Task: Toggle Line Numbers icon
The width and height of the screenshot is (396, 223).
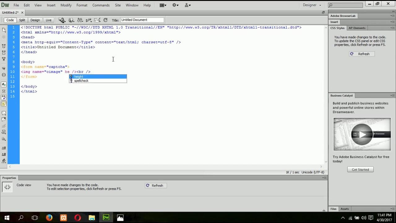Action: coord(4,84)
